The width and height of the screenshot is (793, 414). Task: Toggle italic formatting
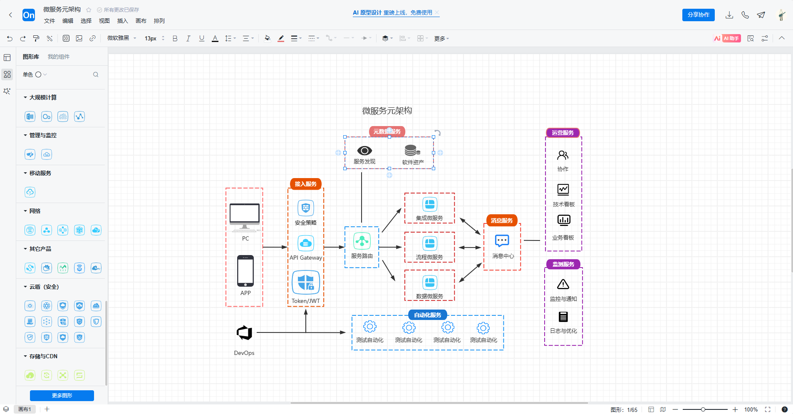tap(188, 38)
